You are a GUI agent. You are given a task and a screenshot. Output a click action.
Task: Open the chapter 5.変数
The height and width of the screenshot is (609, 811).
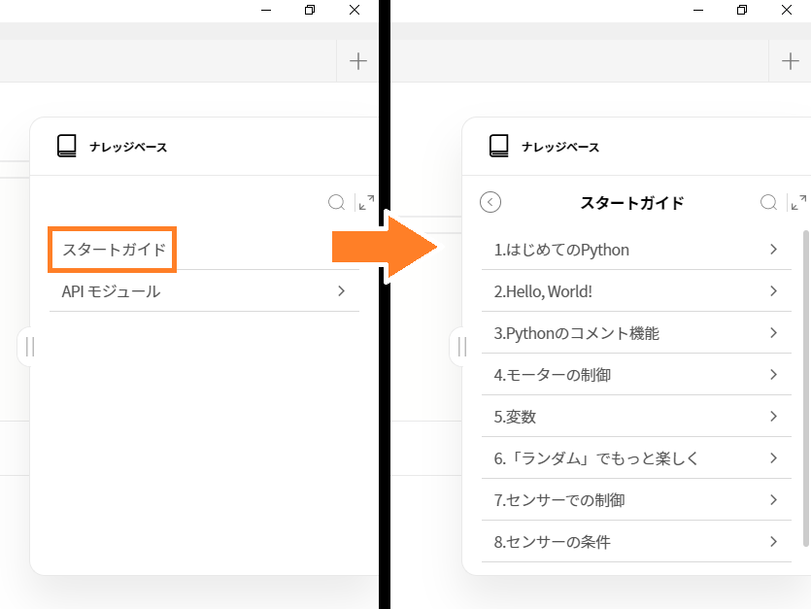[x=637, y=417]
